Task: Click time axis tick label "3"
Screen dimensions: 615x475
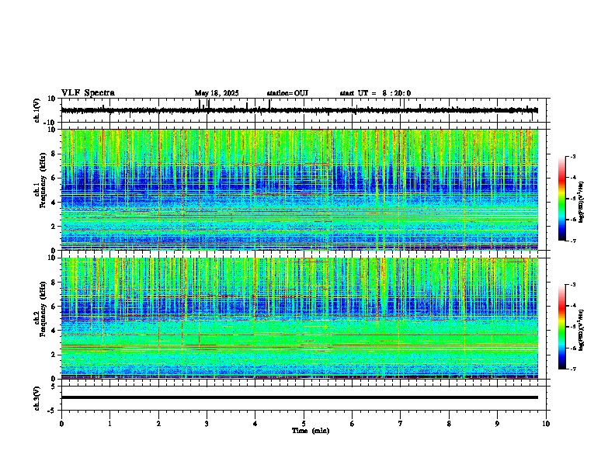Action: [207, 424]
